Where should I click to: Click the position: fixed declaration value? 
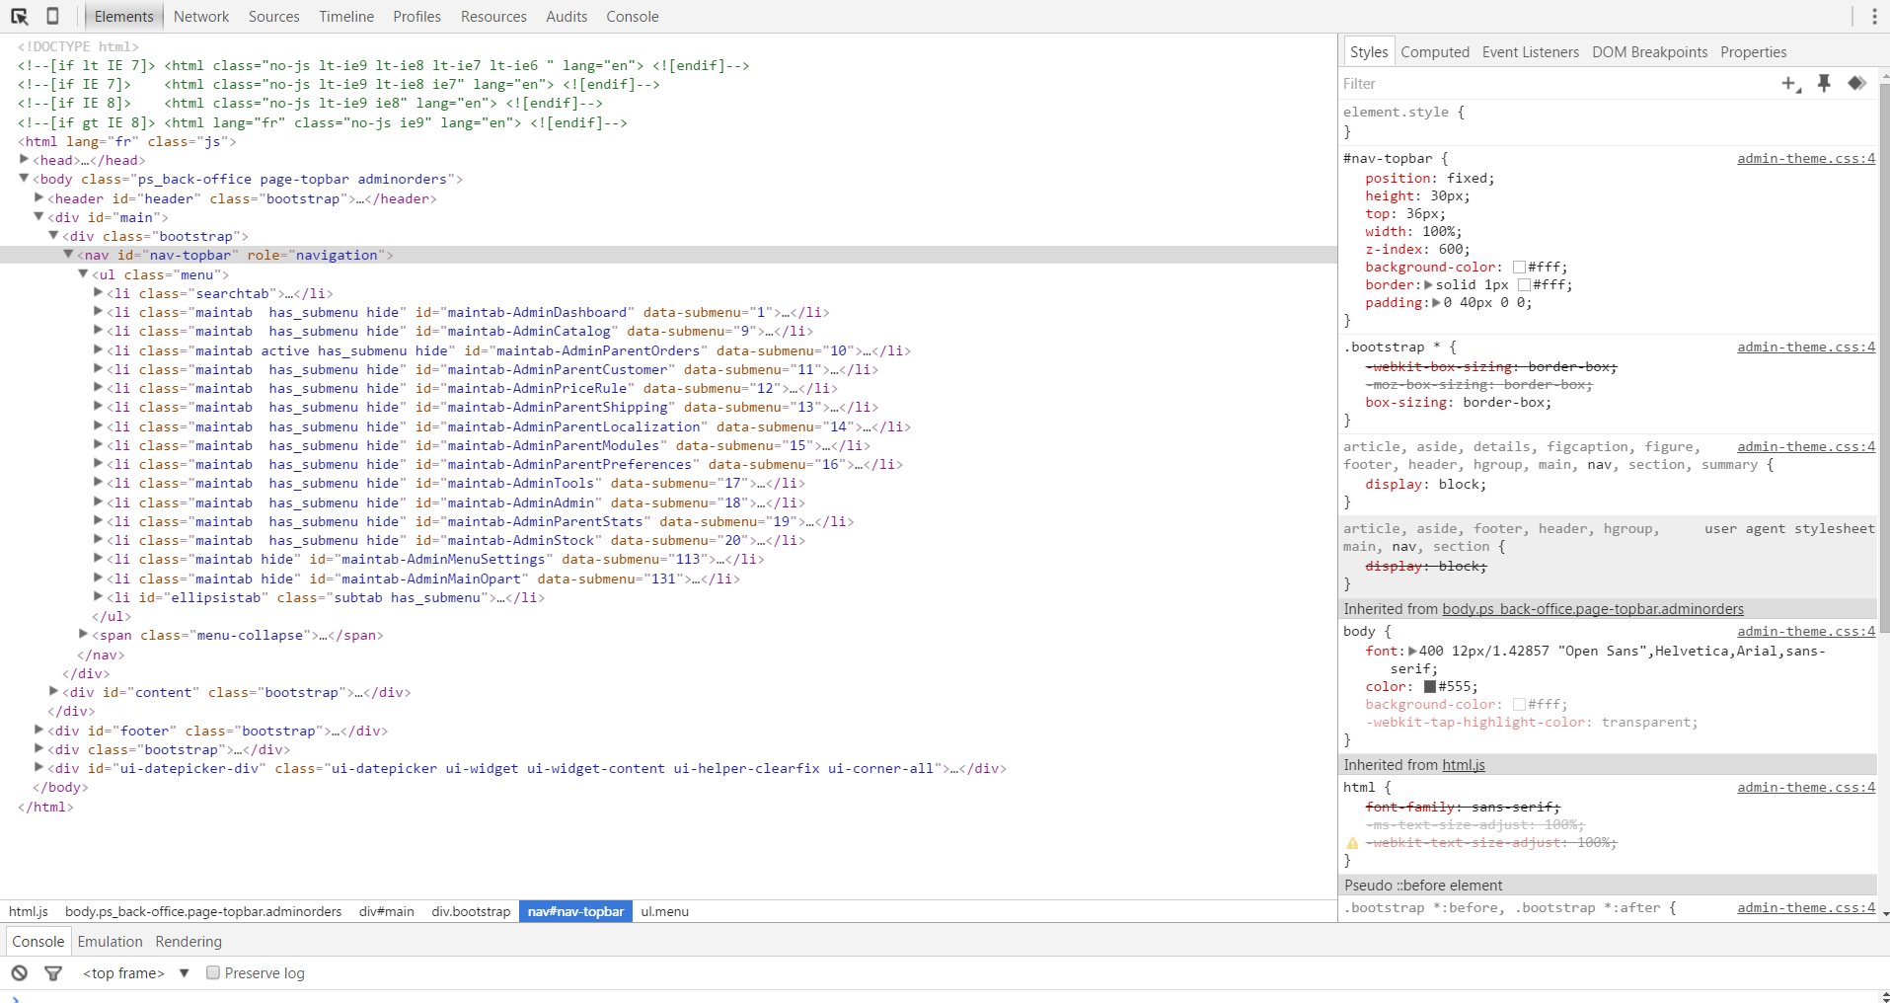[1468, 179]
